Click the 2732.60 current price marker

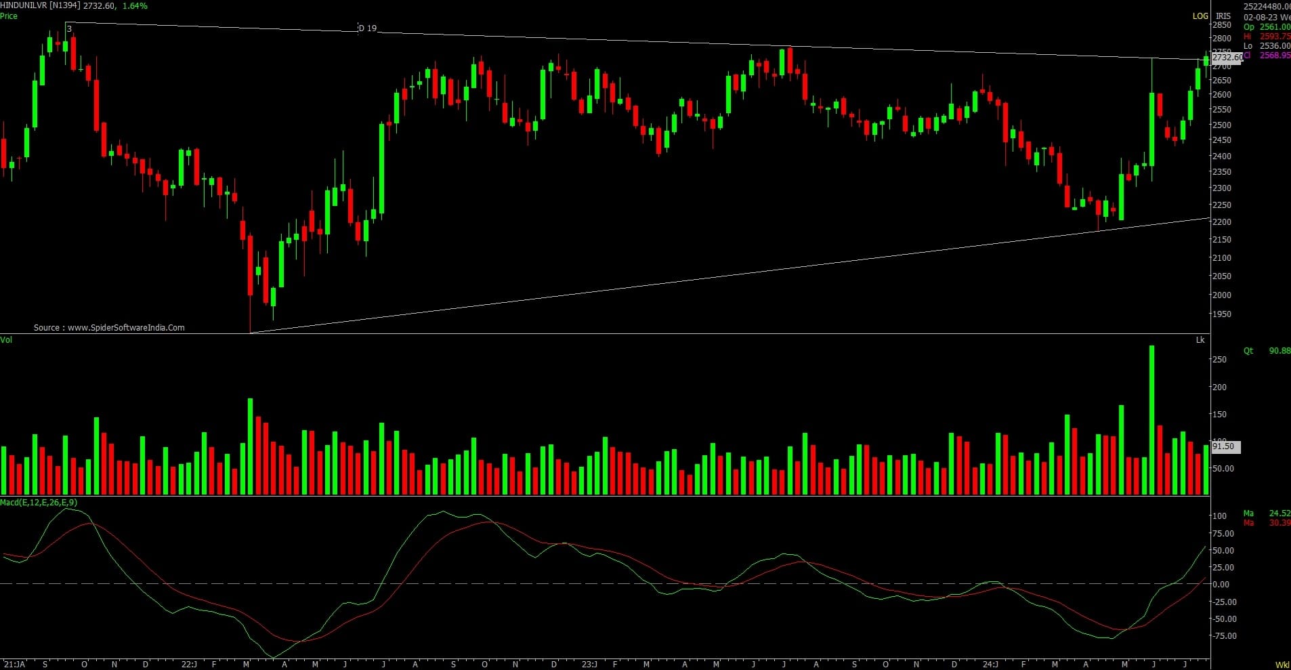pos(1227,58)
